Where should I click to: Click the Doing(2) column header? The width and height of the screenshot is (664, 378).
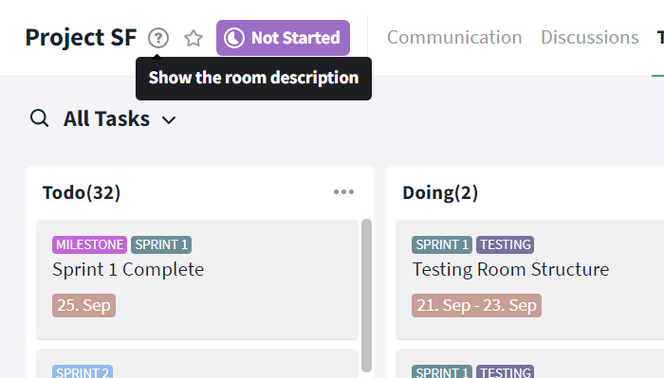pos(440,192)
